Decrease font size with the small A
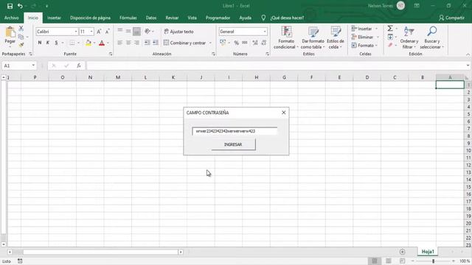The image size is (472, 265). pyautogui.click(x=107, y=32)
